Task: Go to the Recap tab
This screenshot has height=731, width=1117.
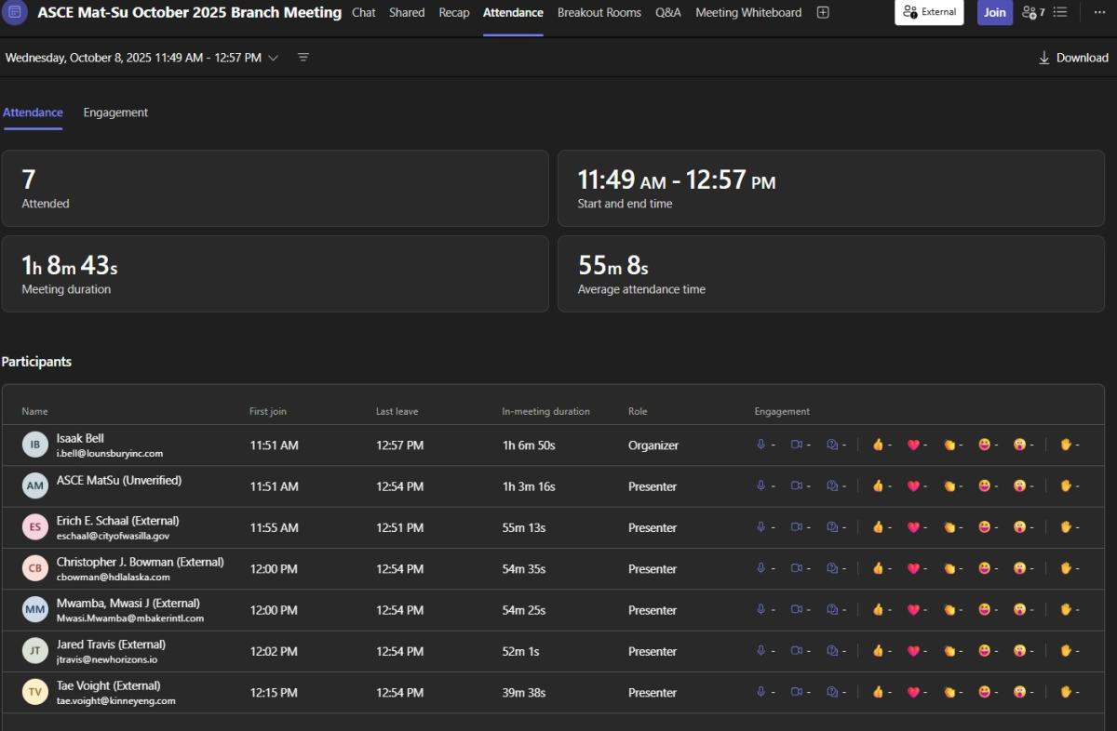Action: [x=453, y=13]
